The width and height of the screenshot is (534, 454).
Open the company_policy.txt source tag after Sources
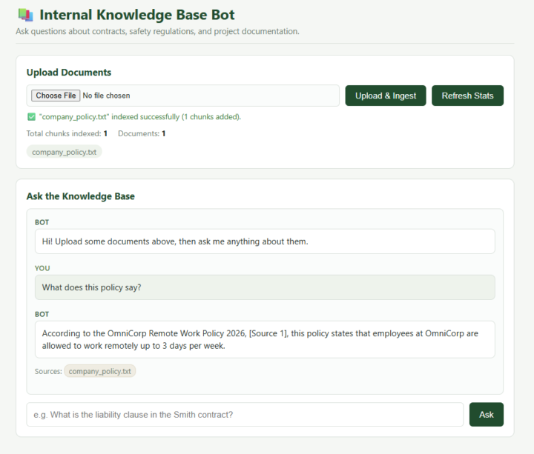tap(100, 371)
